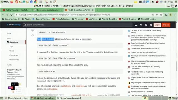Open the Google Tradutor bookmark

(41, 19)
